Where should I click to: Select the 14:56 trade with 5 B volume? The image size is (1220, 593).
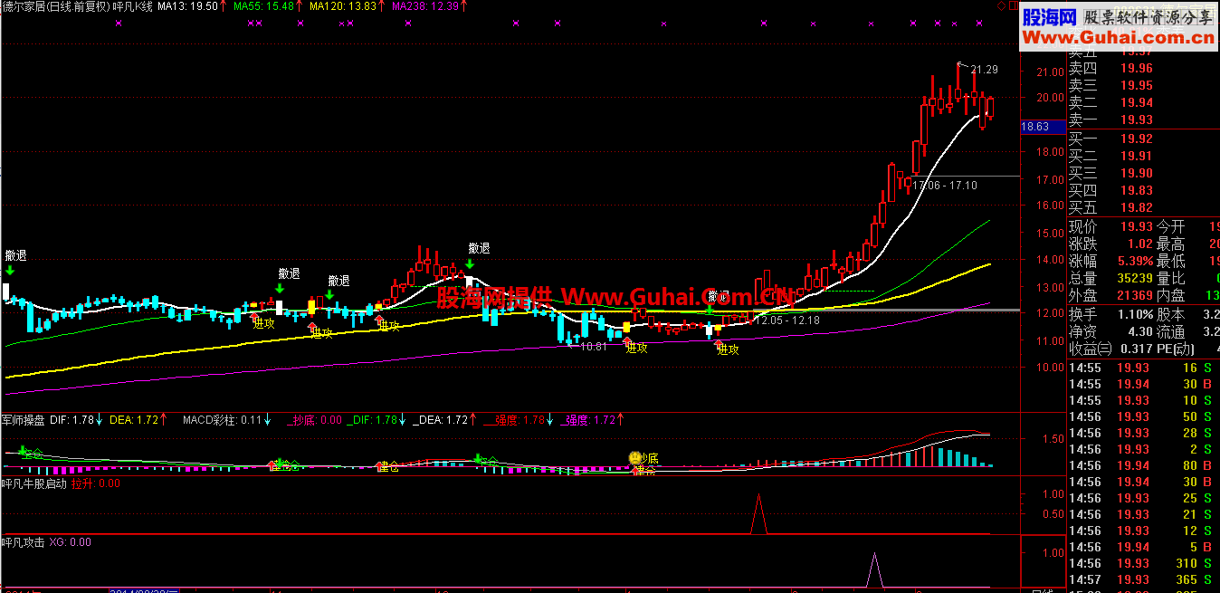click(1143, 547)
